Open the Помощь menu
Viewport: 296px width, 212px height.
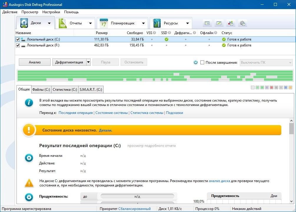71,12
